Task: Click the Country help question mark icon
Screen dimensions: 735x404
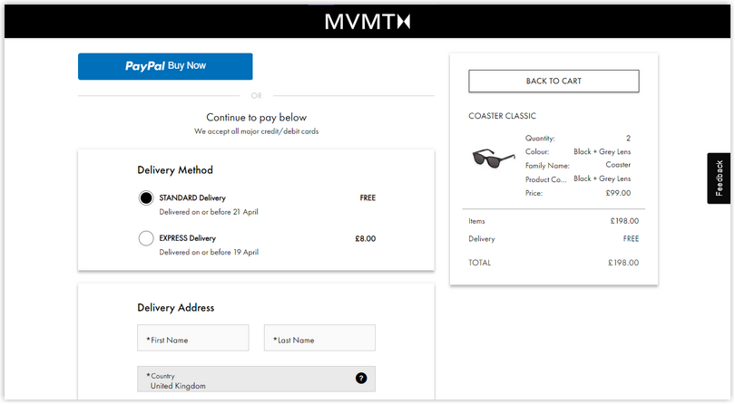Action: click(x=361, y=378)
